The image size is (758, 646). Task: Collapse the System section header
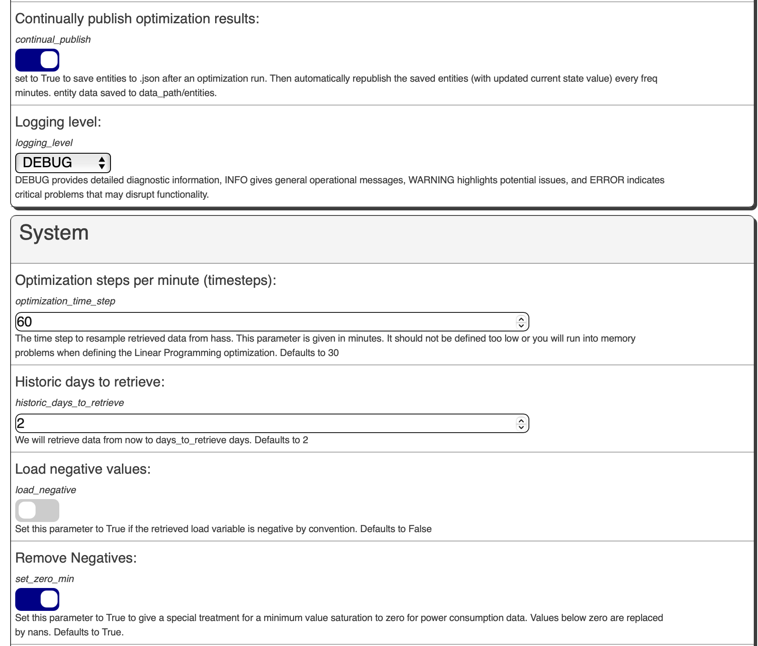(x=54, y=233)
